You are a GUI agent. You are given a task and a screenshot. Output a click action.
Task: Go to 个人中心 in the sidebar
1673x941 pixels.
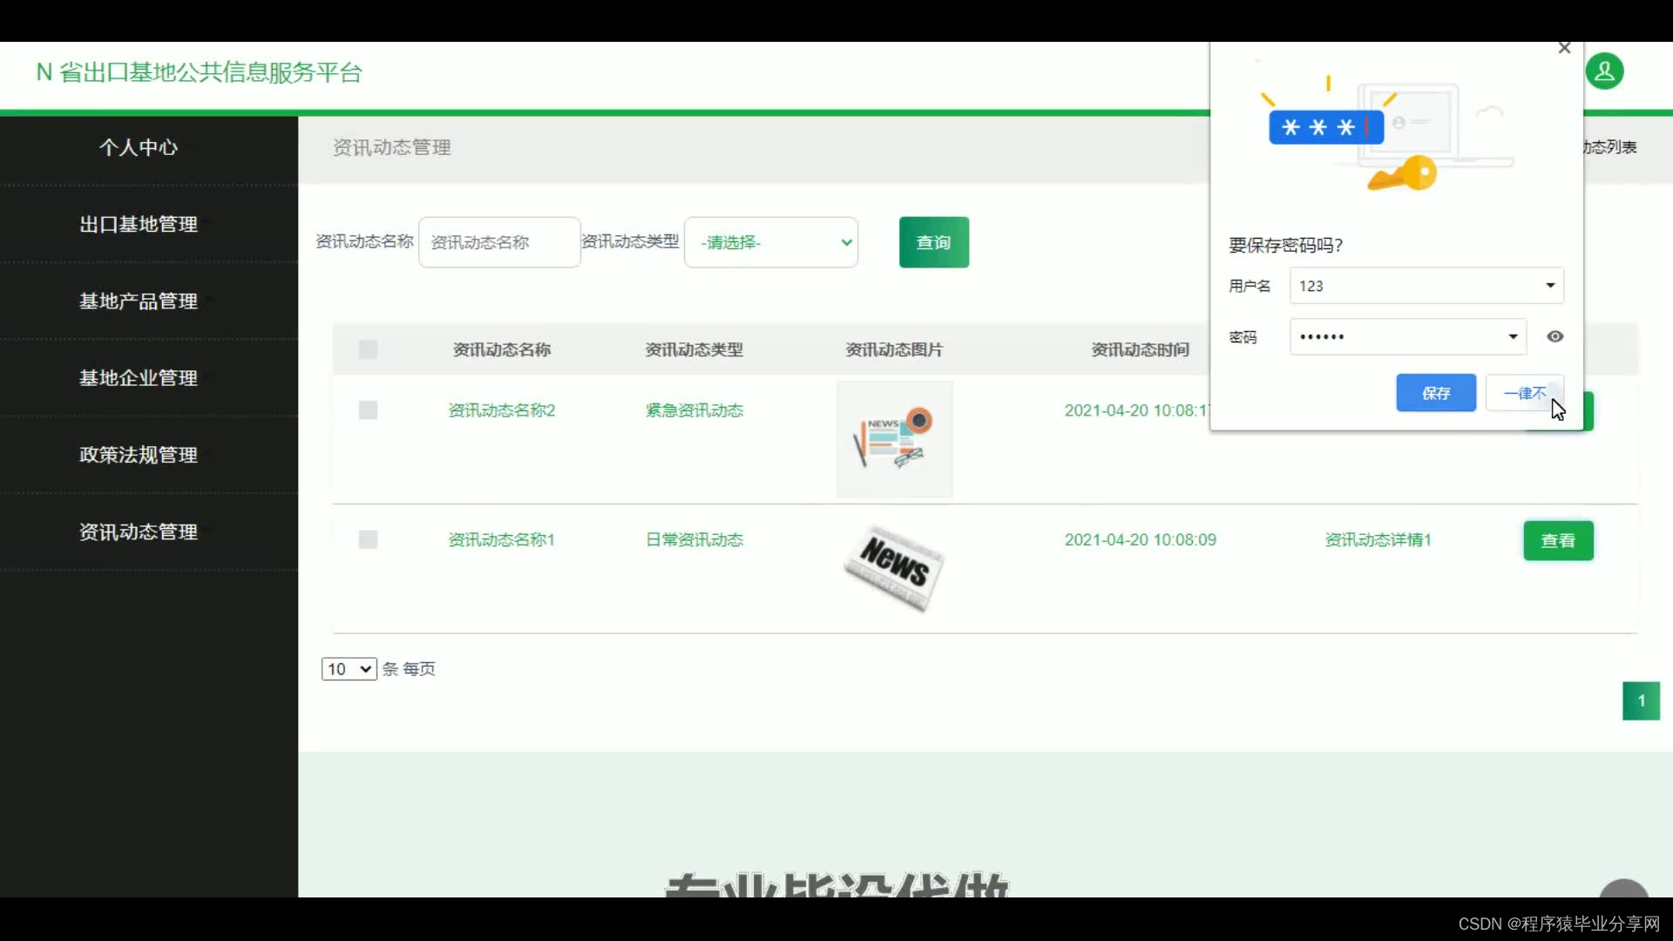(139, 147)
